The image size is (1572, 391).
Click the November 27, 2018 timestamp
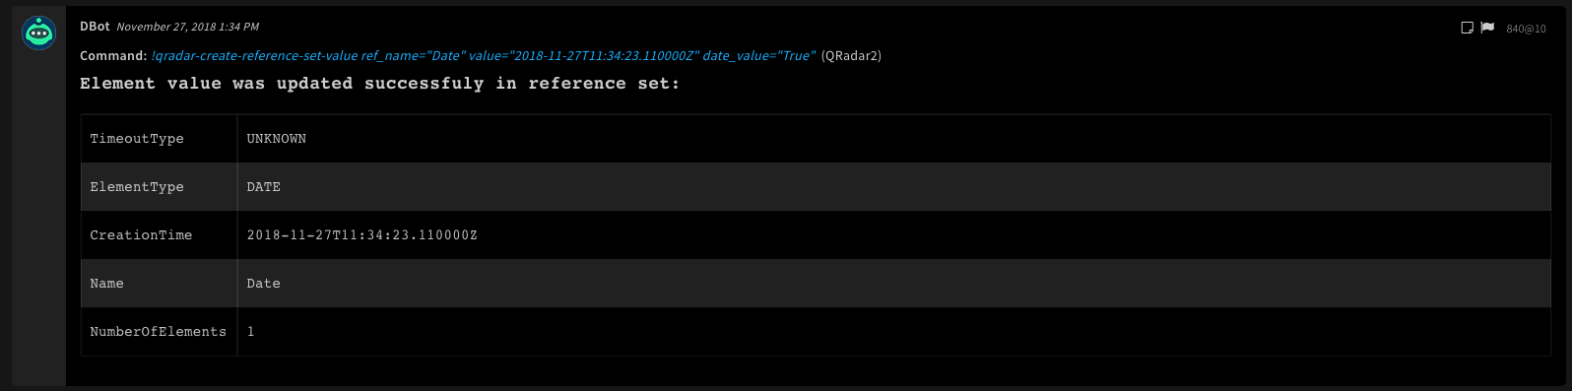(x=188, y=27)
